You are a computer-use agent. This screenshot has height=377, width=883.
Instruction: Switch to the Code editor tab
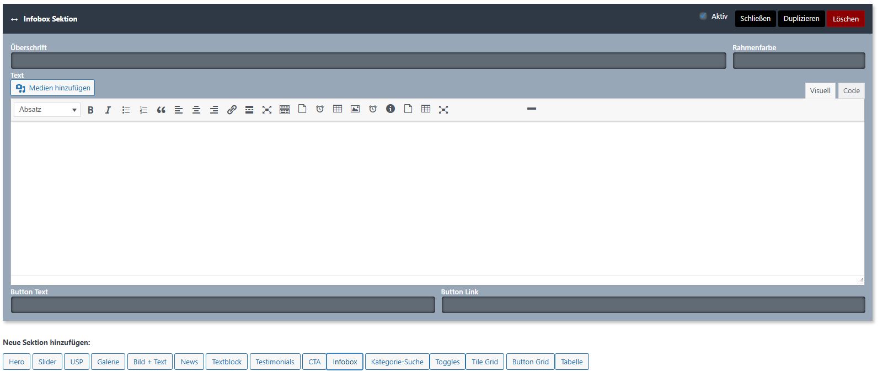point(851,91)
